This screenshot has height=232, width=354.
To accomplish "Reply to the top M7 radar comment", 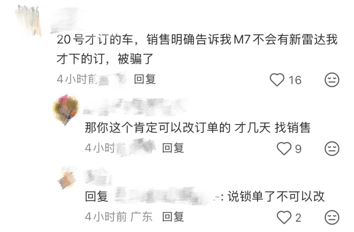I will point(145,79).
